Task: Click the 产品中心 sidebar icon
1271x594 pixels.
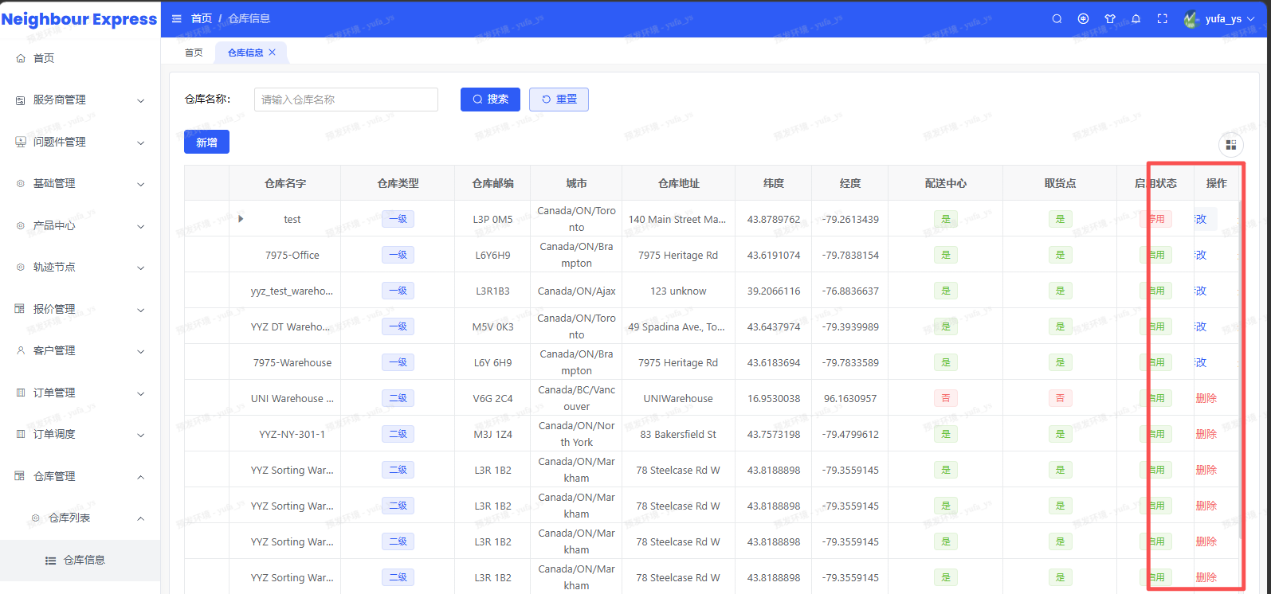Action: pyautogui.click(x=21, y=225)
